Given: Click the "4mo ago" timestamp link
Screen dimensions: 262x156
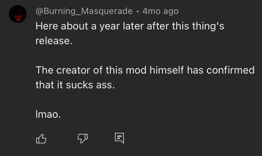Looking at the screenshot, I should [x=160, y=11].
